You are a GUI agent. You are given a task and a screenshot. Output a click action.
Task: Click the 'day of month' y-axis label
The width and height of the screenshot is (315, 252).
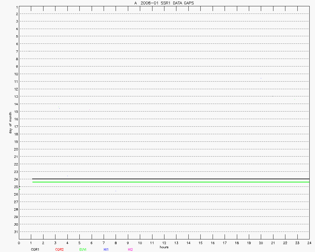[10, 123]
